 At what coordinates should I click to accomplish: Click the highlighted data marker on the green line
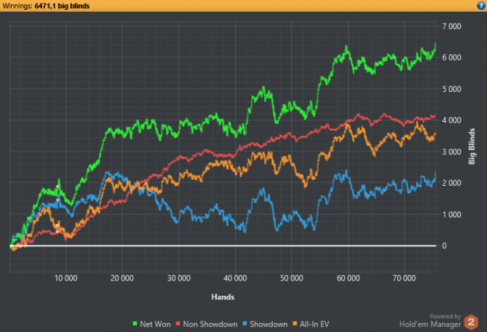58,187
